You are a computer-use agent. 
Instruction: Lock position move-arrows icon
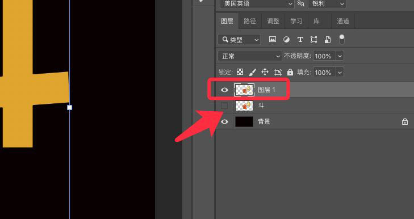(x=265, y=72)
